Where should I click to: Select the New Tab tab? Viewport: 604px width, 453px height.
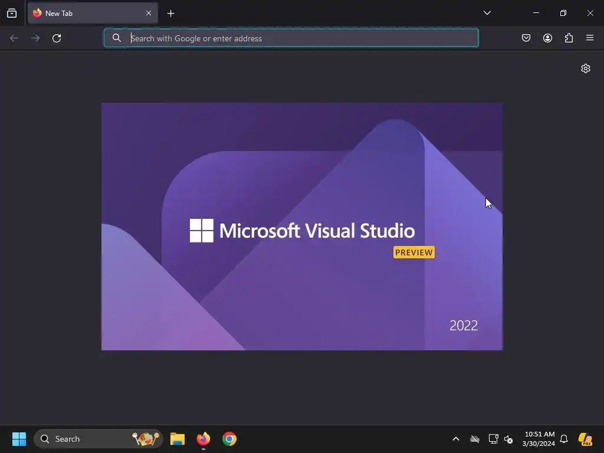point(93,14)
